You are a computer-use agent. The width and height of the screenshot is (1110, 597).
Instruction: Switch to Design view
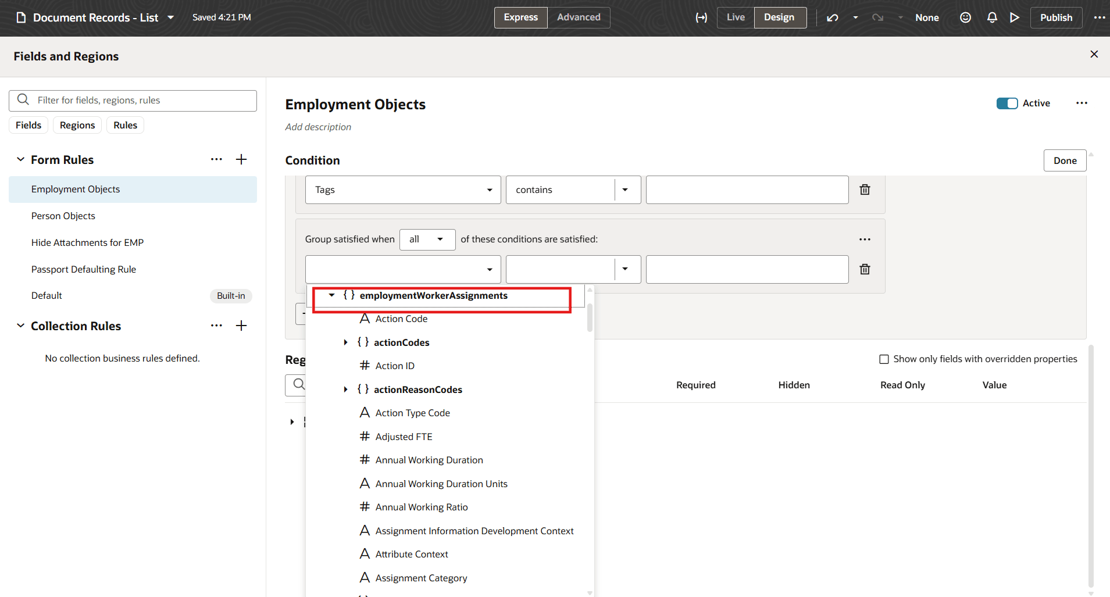(779, 17)
